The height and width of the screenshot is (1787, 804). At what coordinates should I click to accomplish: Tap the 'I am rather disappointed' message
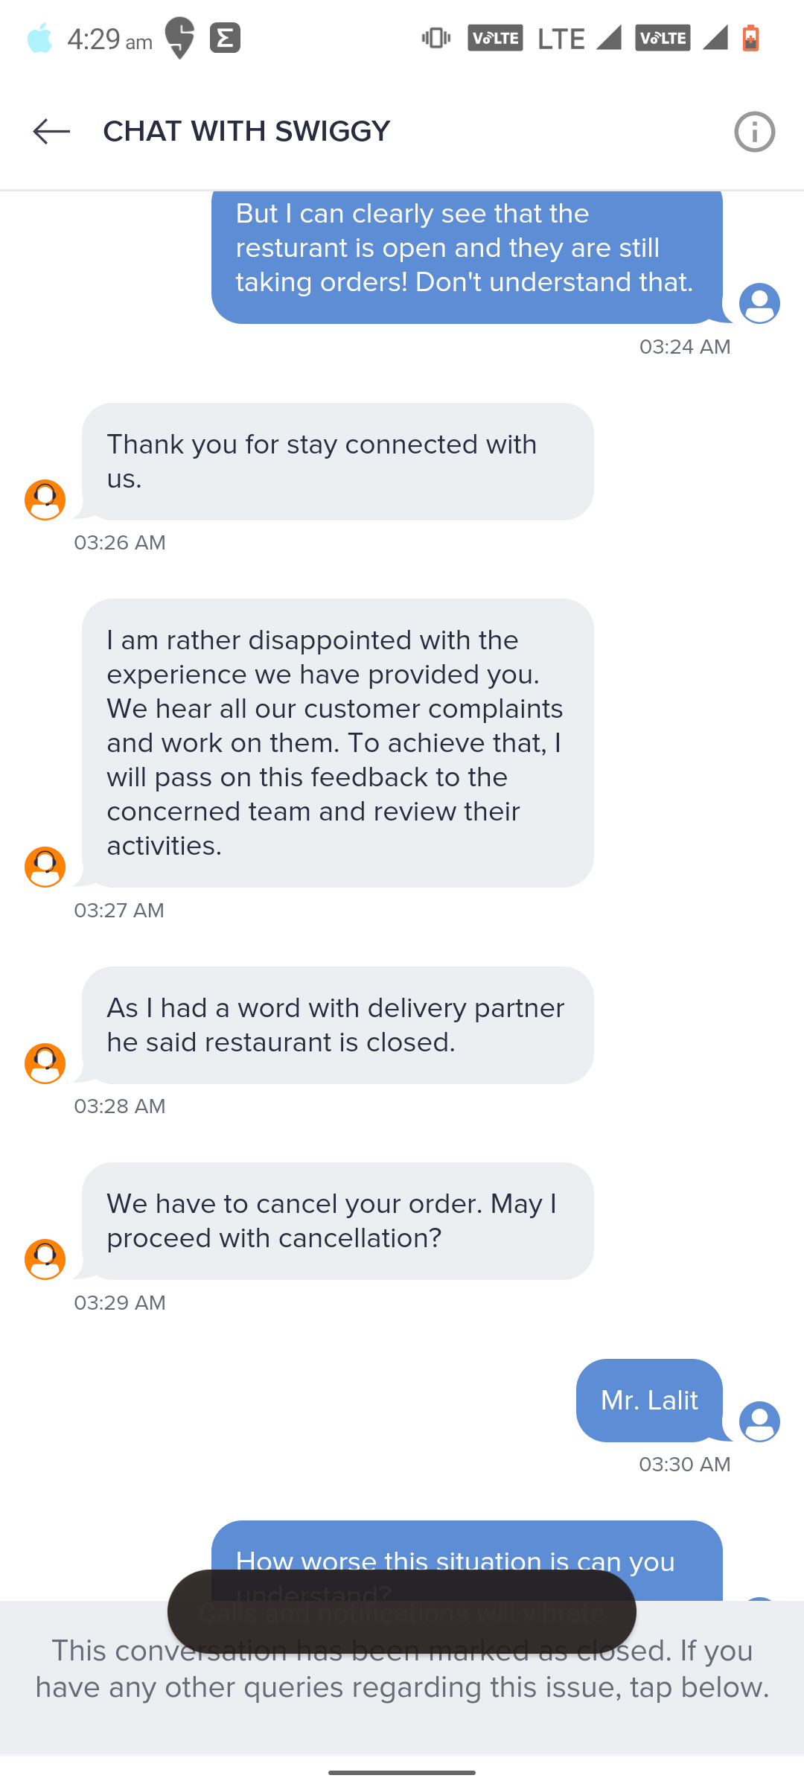click(x=338, y=742)
